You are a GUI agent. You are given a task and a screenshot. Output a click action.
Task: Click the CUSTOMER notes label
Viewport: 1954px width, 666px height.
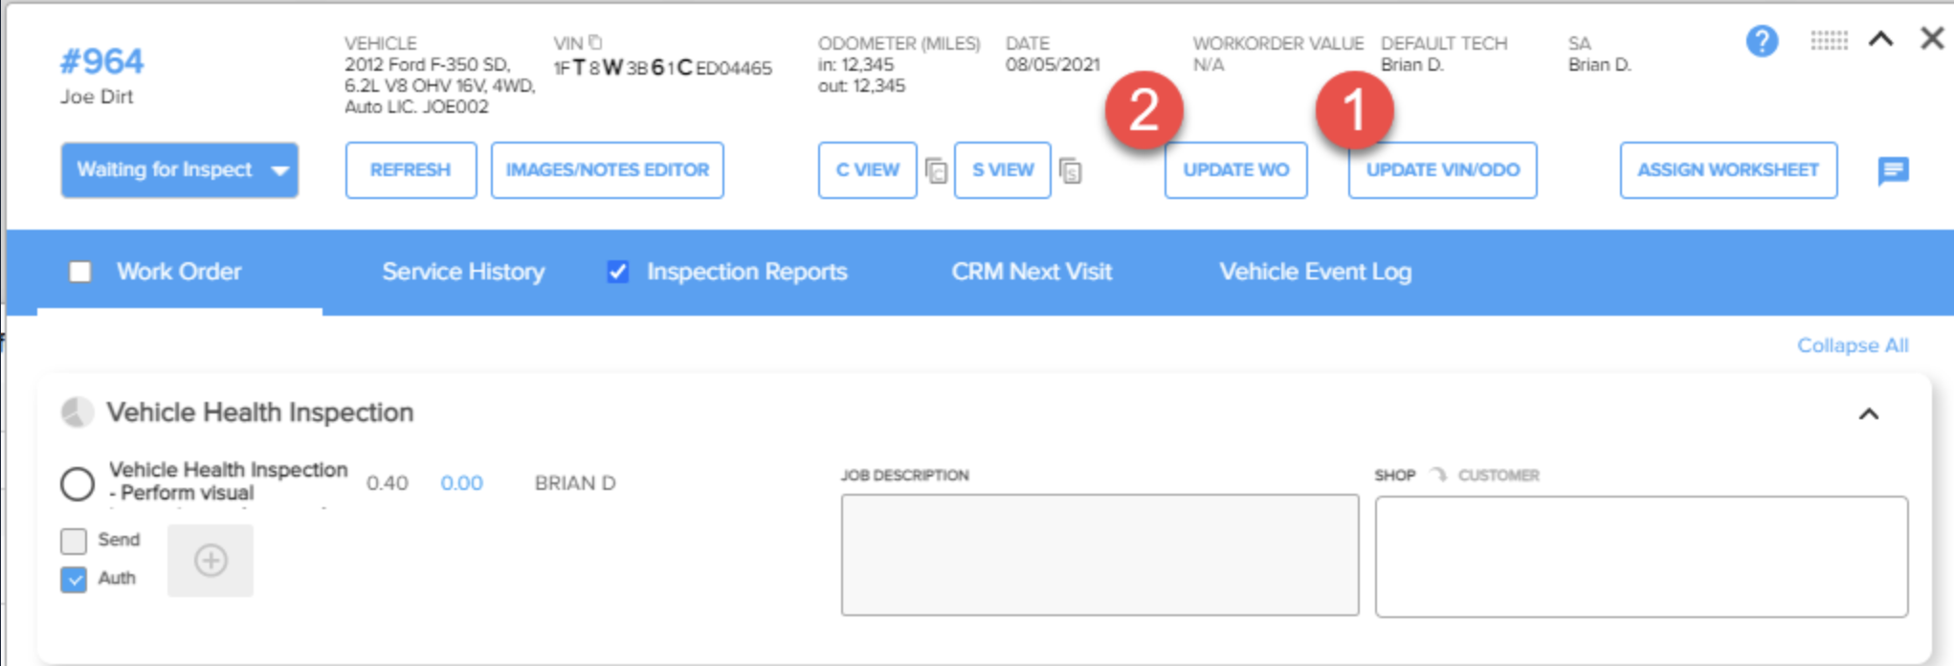1499,476
